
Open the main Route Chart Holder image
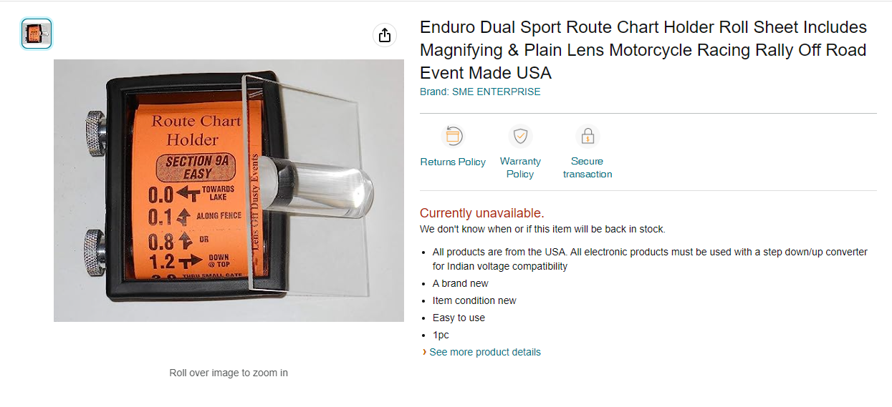point(229,190)
